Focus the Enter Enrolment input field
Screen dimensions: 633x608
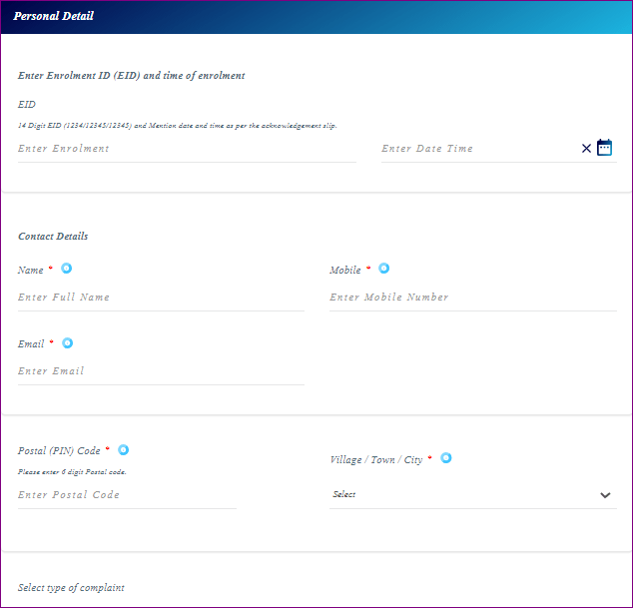click(186, 149)
